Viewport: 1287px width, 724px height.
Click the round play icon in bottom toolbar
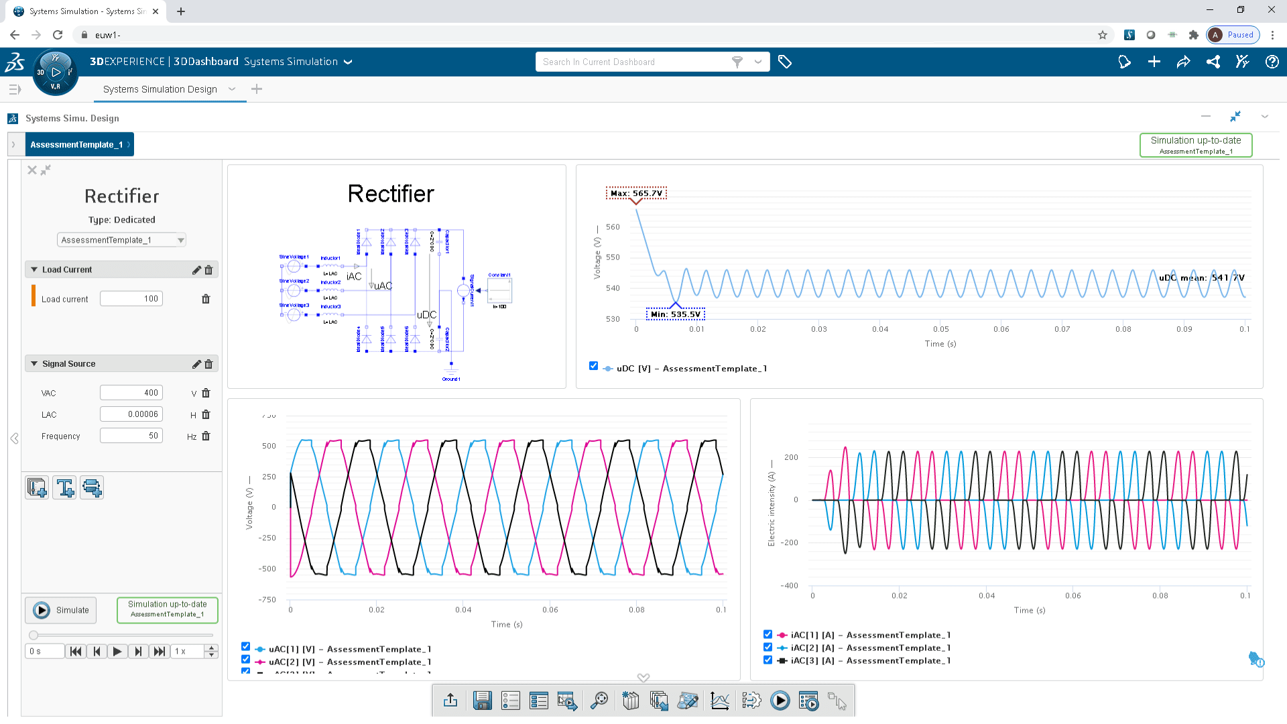click(780, 701)
